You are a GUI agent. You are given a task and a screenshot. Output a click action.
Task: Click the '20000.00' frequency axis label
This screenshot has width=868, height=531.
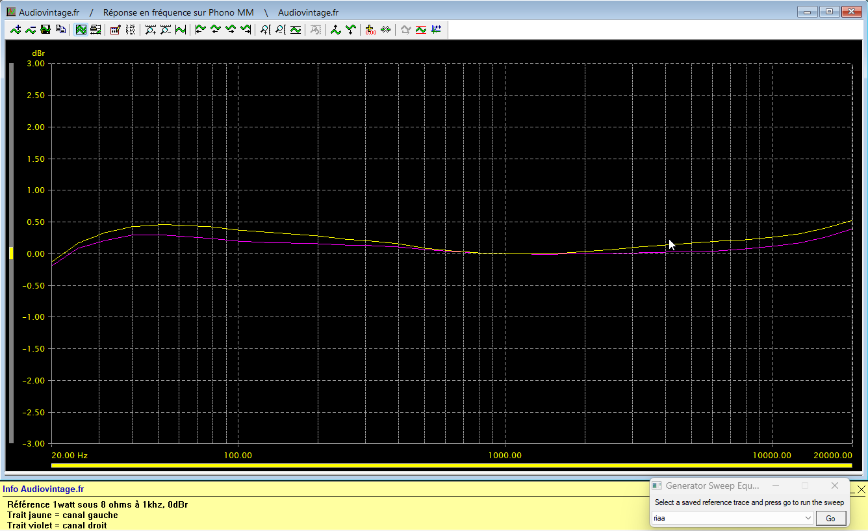coord(833,455)
